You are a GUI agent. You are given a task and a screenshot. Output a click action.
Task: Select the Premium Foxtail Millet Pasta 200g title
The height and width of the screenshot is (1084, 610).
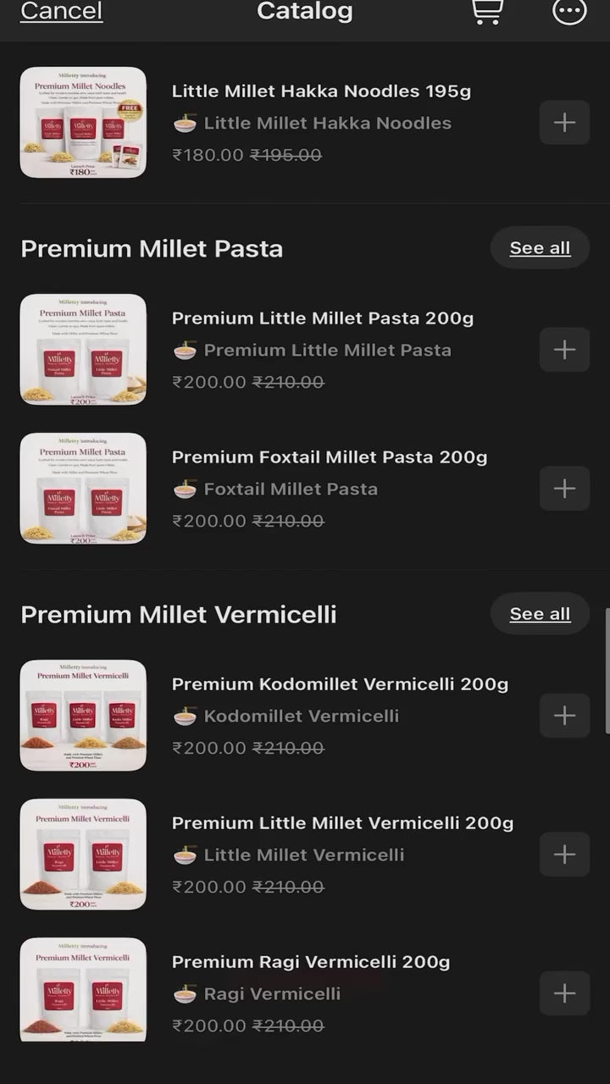330,457
